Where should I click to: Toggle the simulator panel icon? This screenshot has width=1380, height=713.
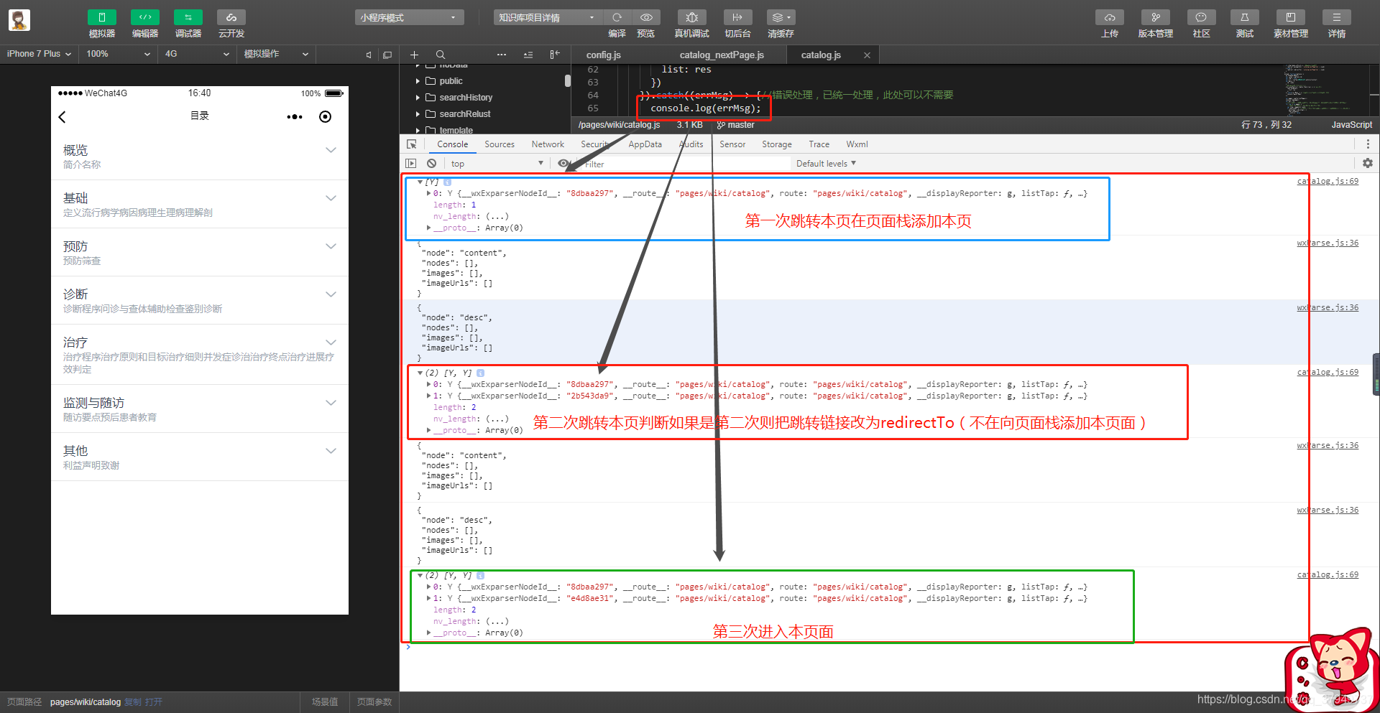coord(101,17)
